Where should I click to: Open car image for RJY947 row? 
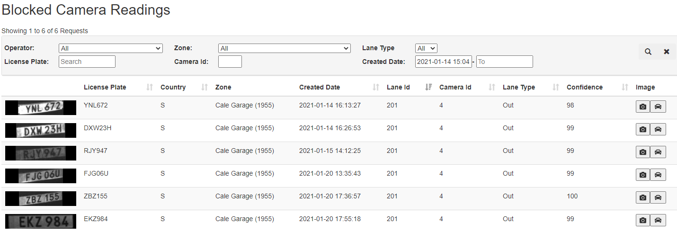point(658,152)
